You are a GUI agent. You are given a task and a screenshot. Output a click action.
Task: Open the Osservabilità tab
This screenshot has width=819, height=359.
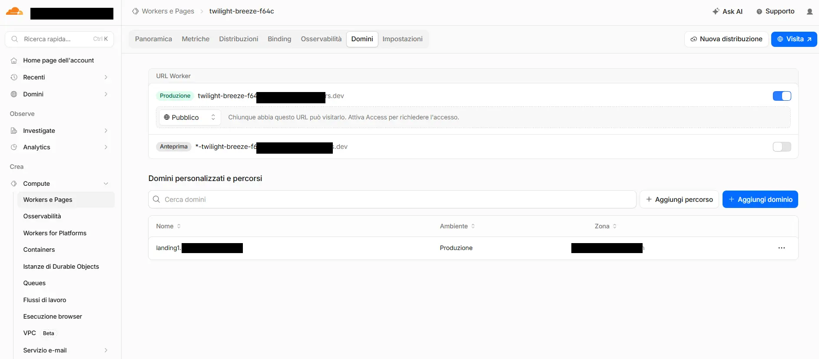pos(321,39)
